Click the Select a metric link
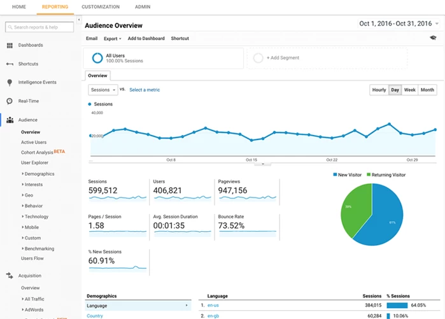This screenshot has height=319, width=445. (145, 90)
